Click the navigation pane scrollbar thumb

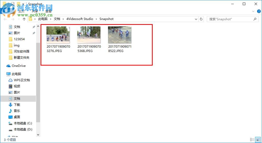(x=38, y=82)
